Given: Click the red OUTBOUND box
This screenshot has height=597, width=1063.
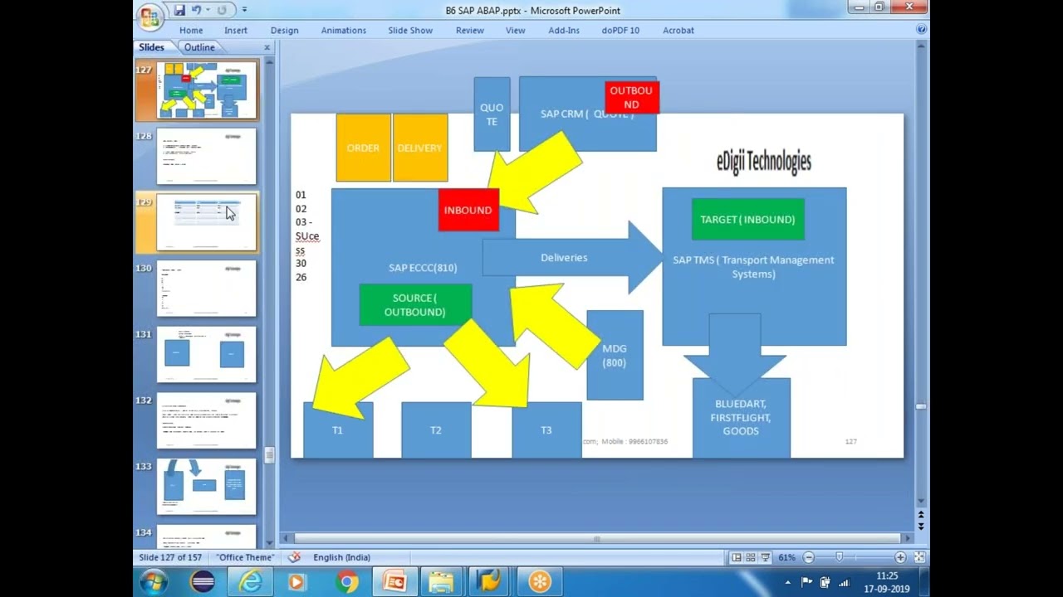Looking at the screenshot, I should tap(632, 97).
